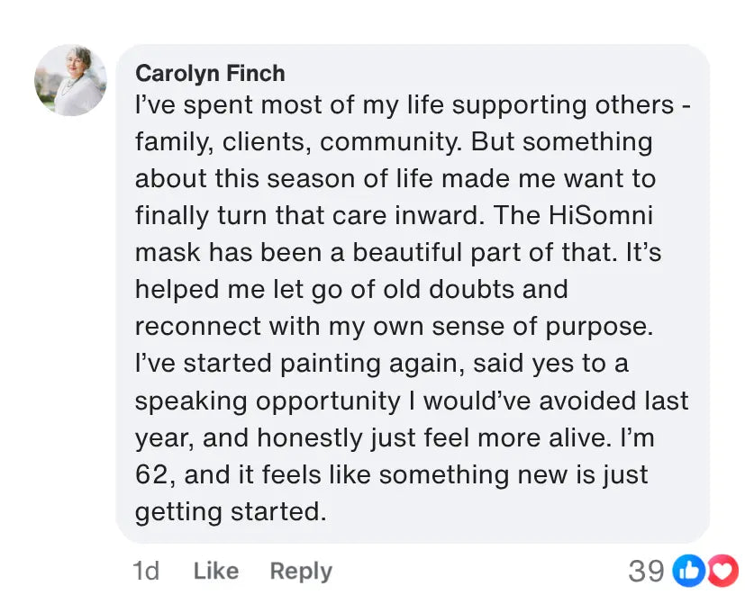The height and width of the screenshot is (613, 745).
Task: Click the closing words "getting started."
Action: click(230, 511)
